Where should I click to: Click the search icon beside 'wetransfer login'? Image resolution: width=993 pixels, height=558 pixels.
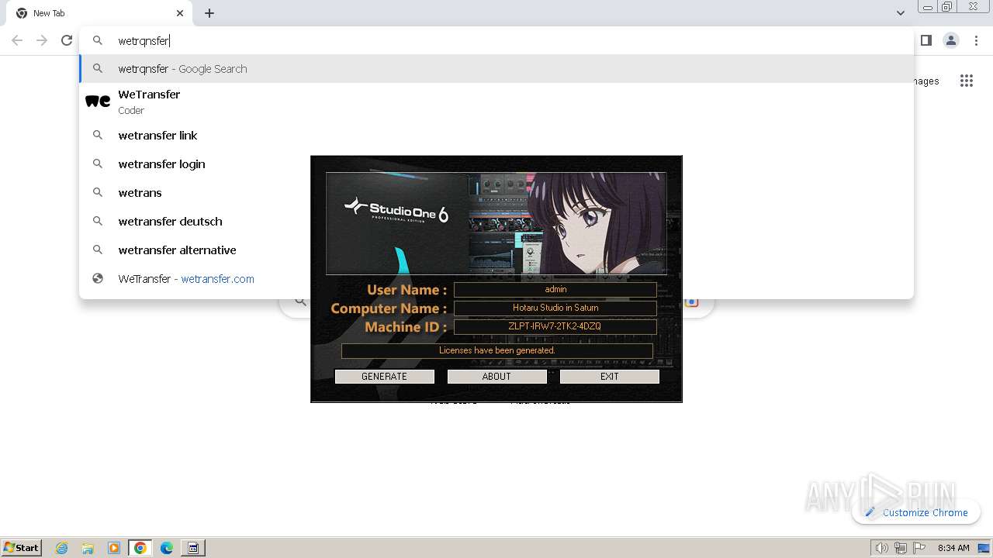click(98, 164)
